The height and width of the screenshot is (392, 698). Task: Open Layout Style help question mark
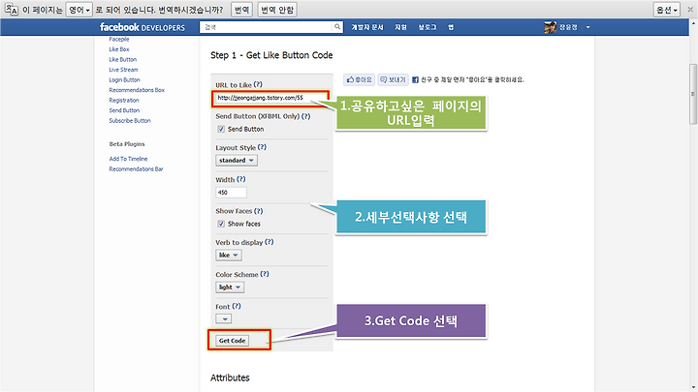coord(262,147)
